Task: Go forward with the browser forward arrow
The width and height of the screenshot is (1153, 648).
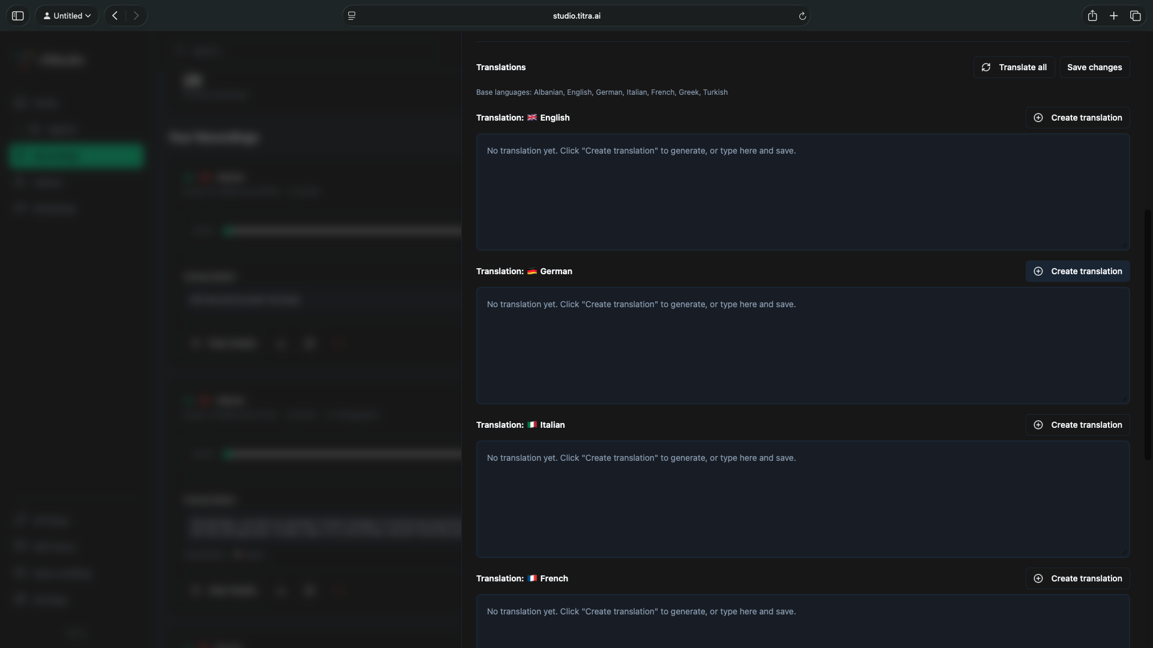Action: click(136, 16)
